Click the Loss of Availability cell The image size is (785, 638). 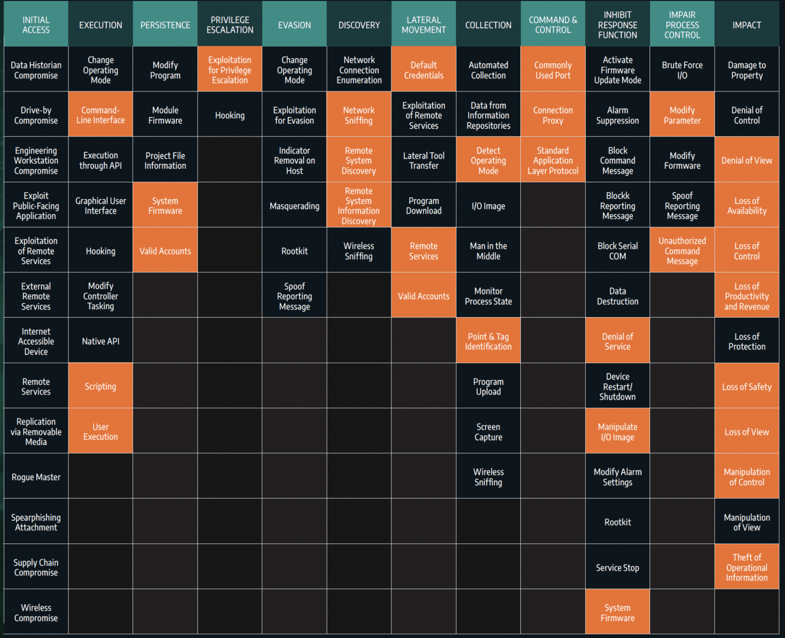[747, 205]
